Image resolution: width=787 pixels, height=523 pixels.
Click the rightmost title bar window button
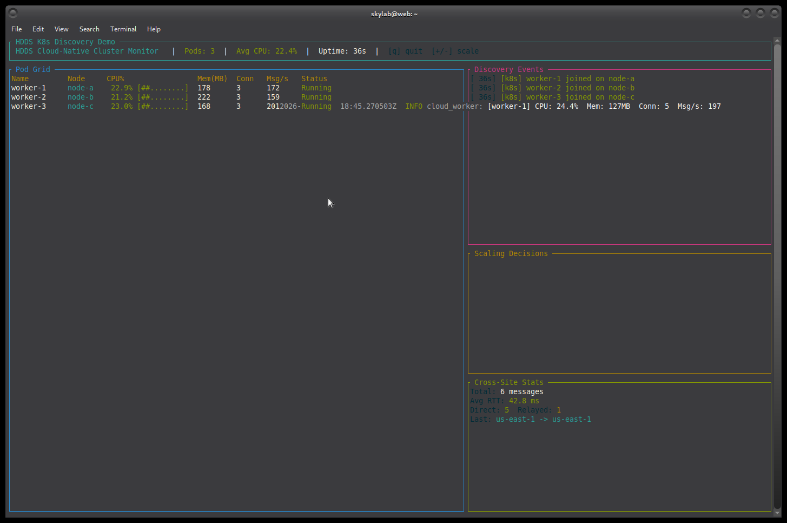click(774, 13)
